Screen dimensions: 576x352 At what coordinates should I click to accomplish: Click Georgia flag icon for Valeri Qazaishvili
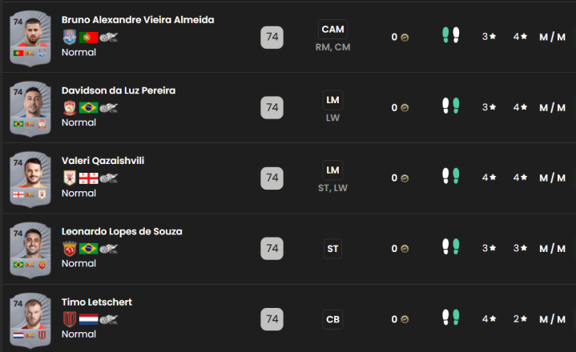point(89,178)
